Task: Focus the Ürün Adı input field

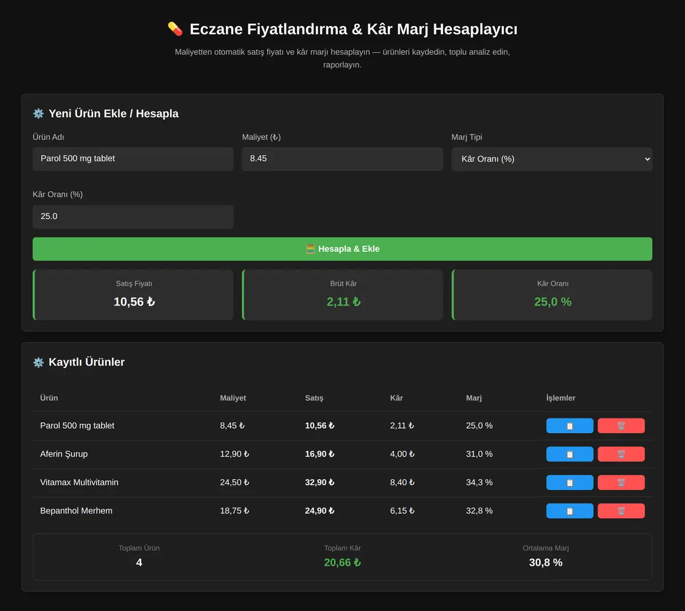Action: tap(133, 159)
